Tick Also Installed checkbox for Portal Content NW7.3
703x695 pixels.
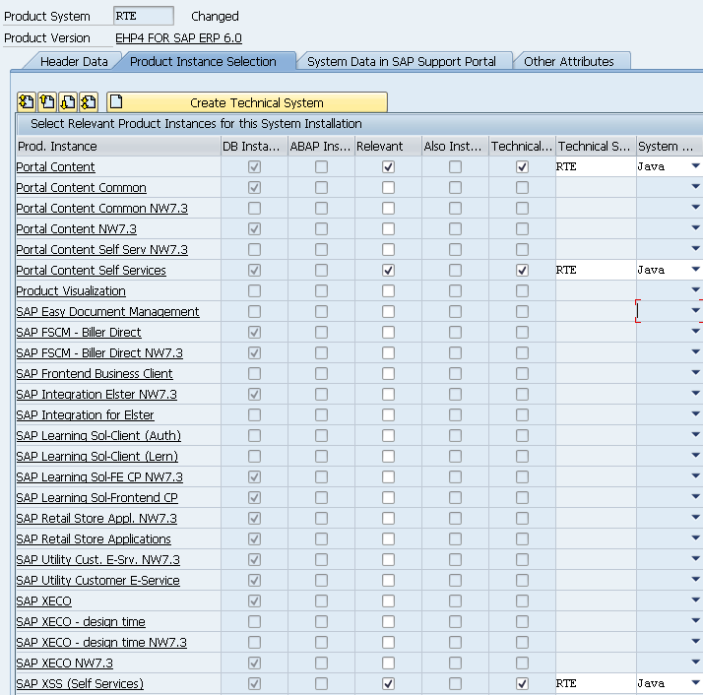pyautogui.click(x=455, y=228)
